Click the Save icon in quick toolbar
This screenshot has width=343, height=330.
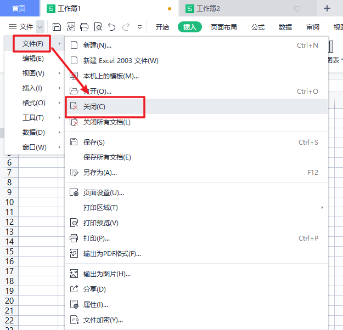click(57, 27)
